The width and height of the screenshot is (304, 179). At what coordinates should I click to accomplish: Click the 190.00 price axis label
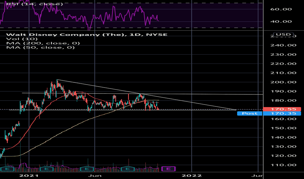283,91
